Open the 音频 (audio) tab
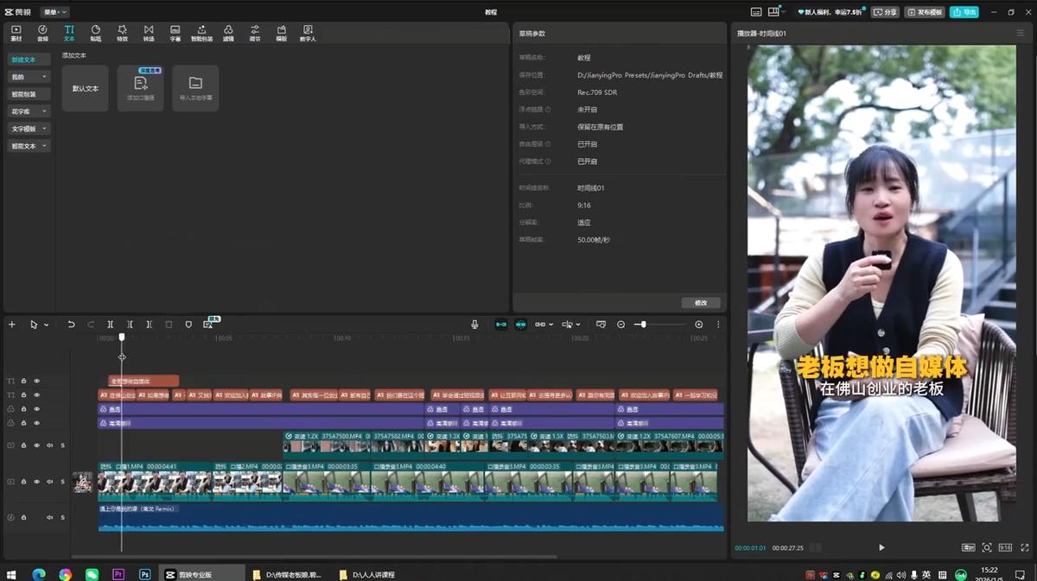 tap(42, 33)
